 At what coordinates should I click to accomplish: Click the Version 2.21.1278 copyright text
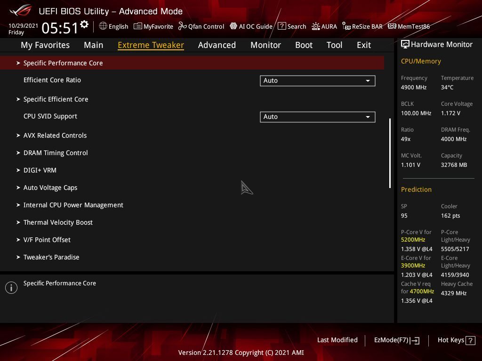tap(241, 353)
